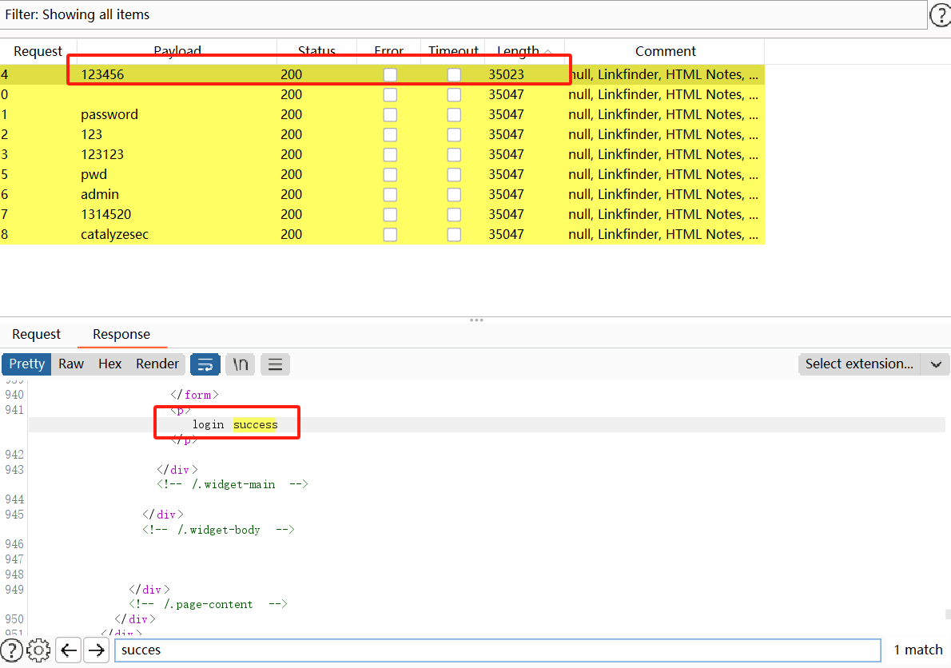Select the row with payload 123123
The height and width of the screenshot is (668, 951).
click(x=382, y=154)
